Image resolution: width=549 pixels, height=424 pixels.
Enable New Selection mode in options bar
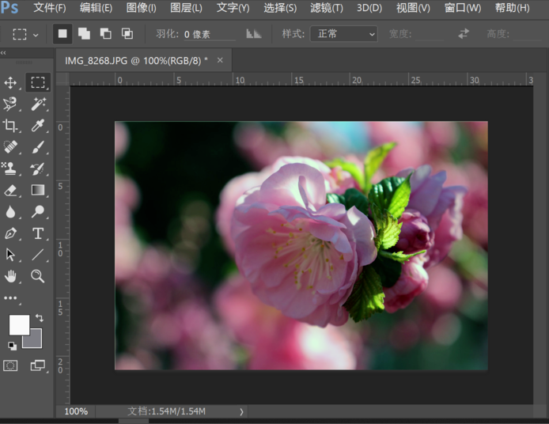click(x=62, y=34)
